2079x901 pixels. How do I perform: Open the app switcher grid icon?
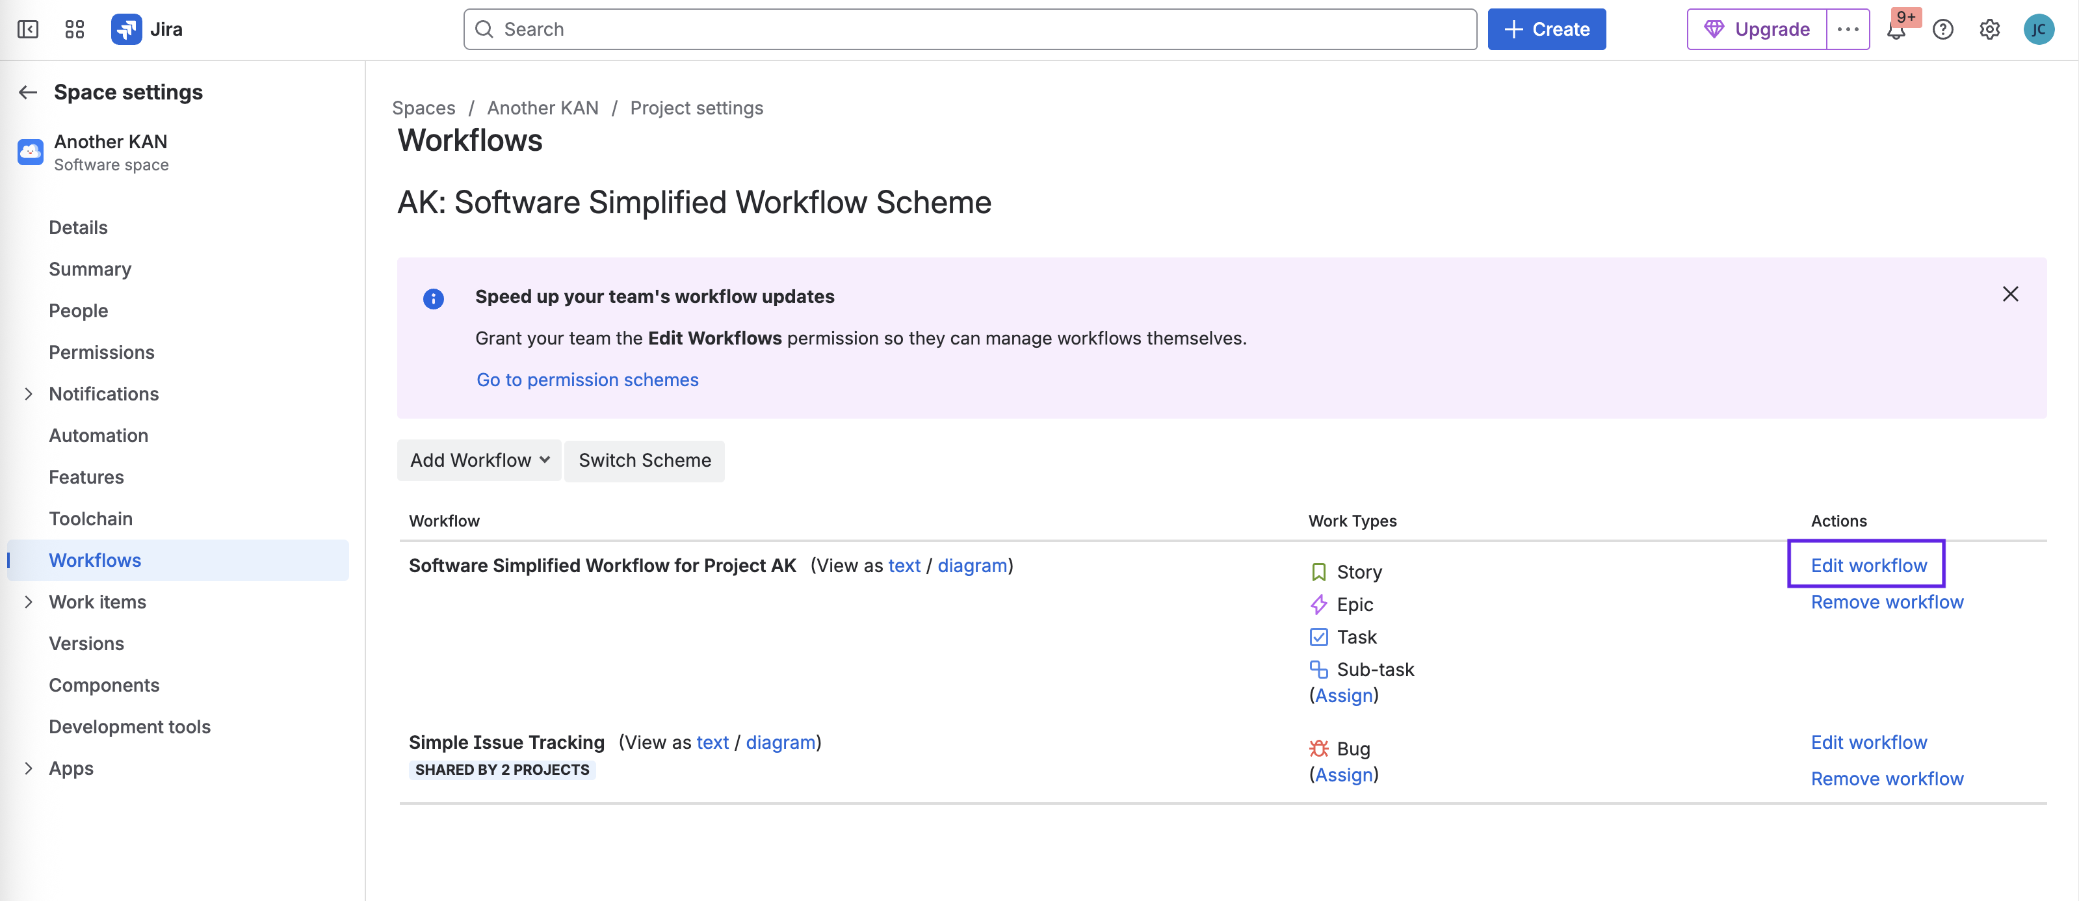tap(74, 30)
